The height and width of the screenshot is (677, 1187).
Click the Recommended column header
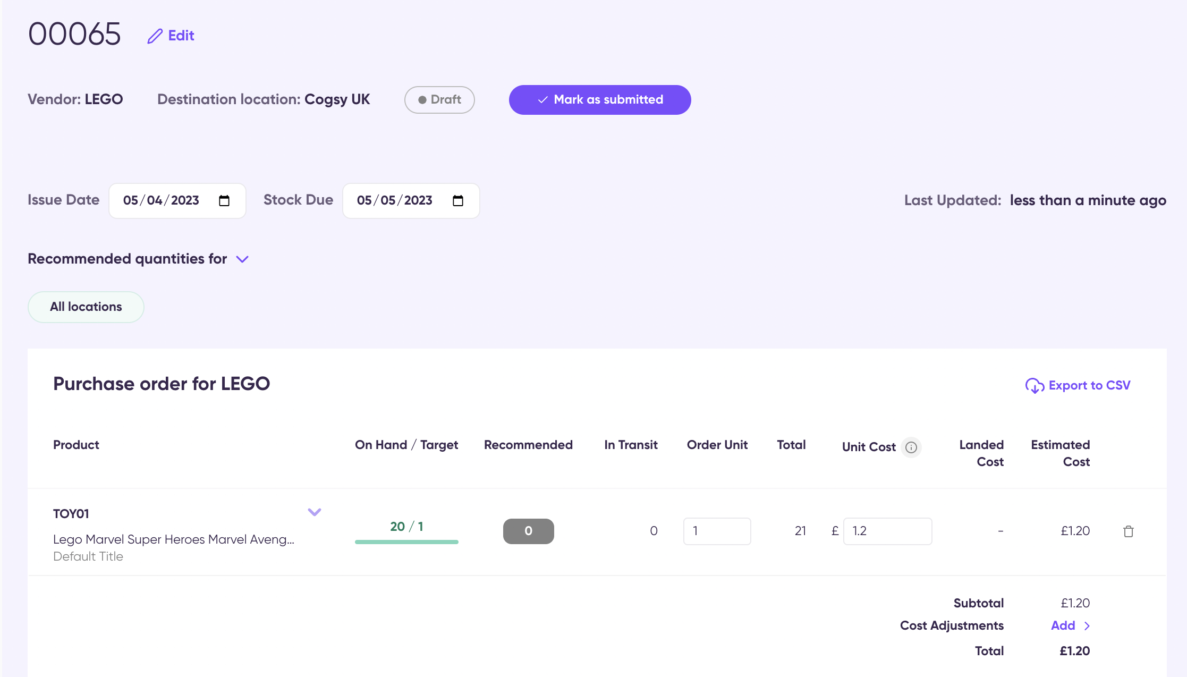tap(528, 445)
